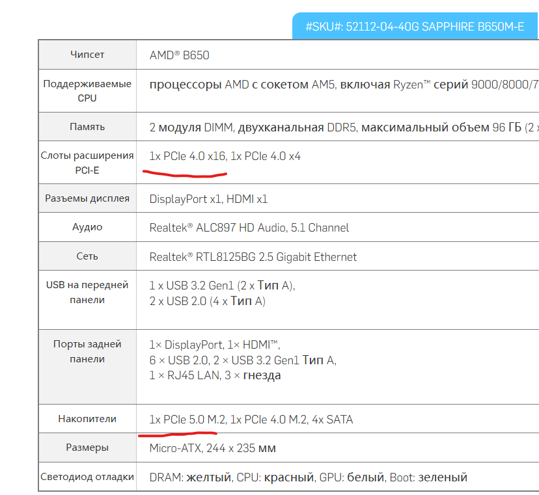Click the 2 x USB 2.0 front panel line
539x495 pixels.
pos(207,301)
